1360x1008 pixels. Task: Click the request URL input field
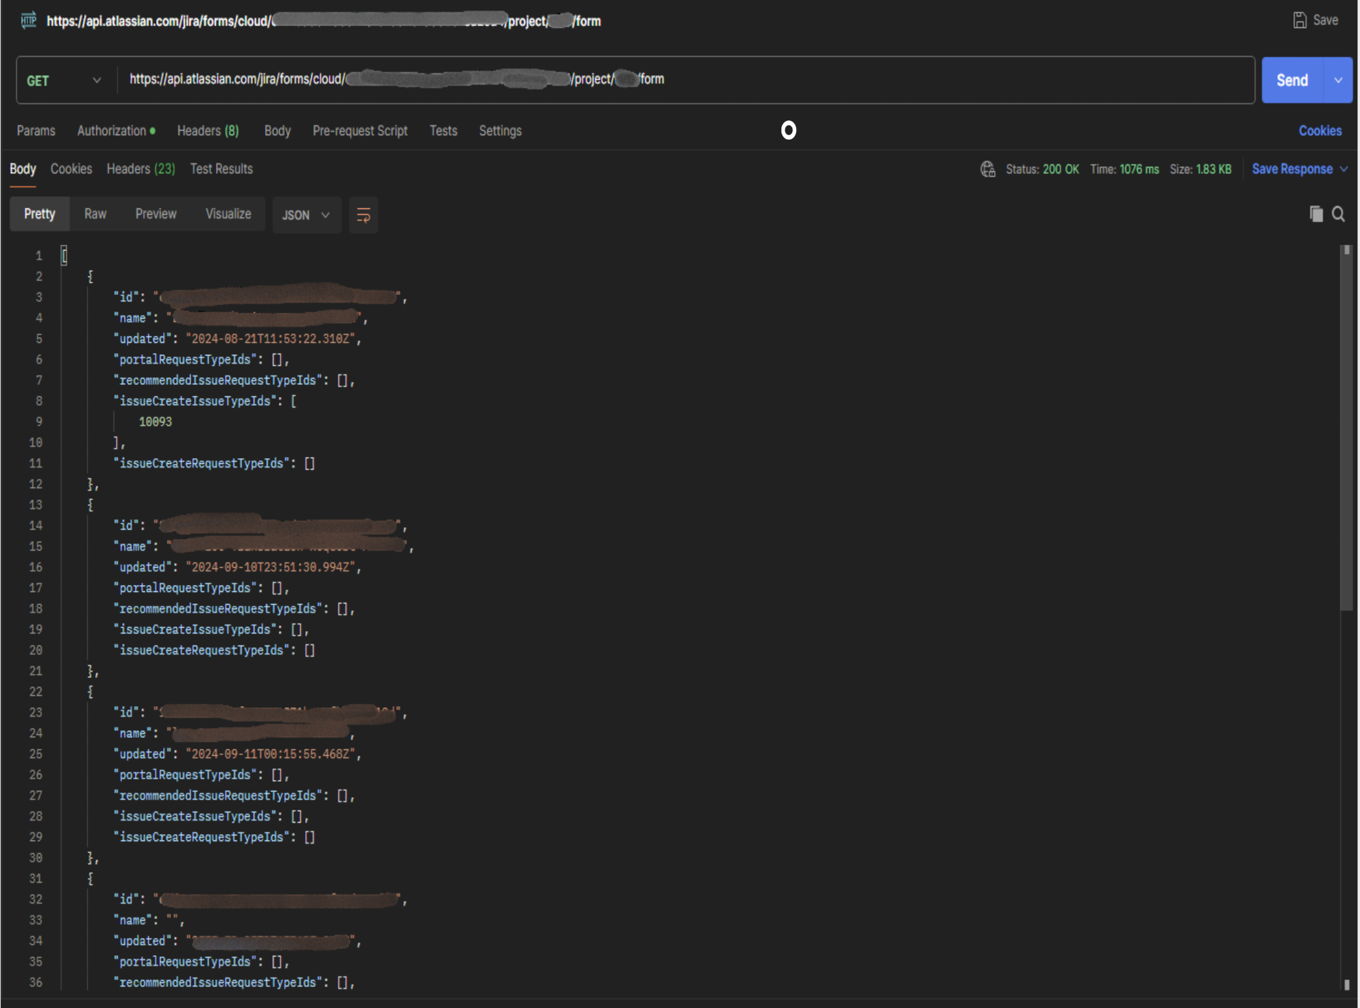tap(637, 80)
